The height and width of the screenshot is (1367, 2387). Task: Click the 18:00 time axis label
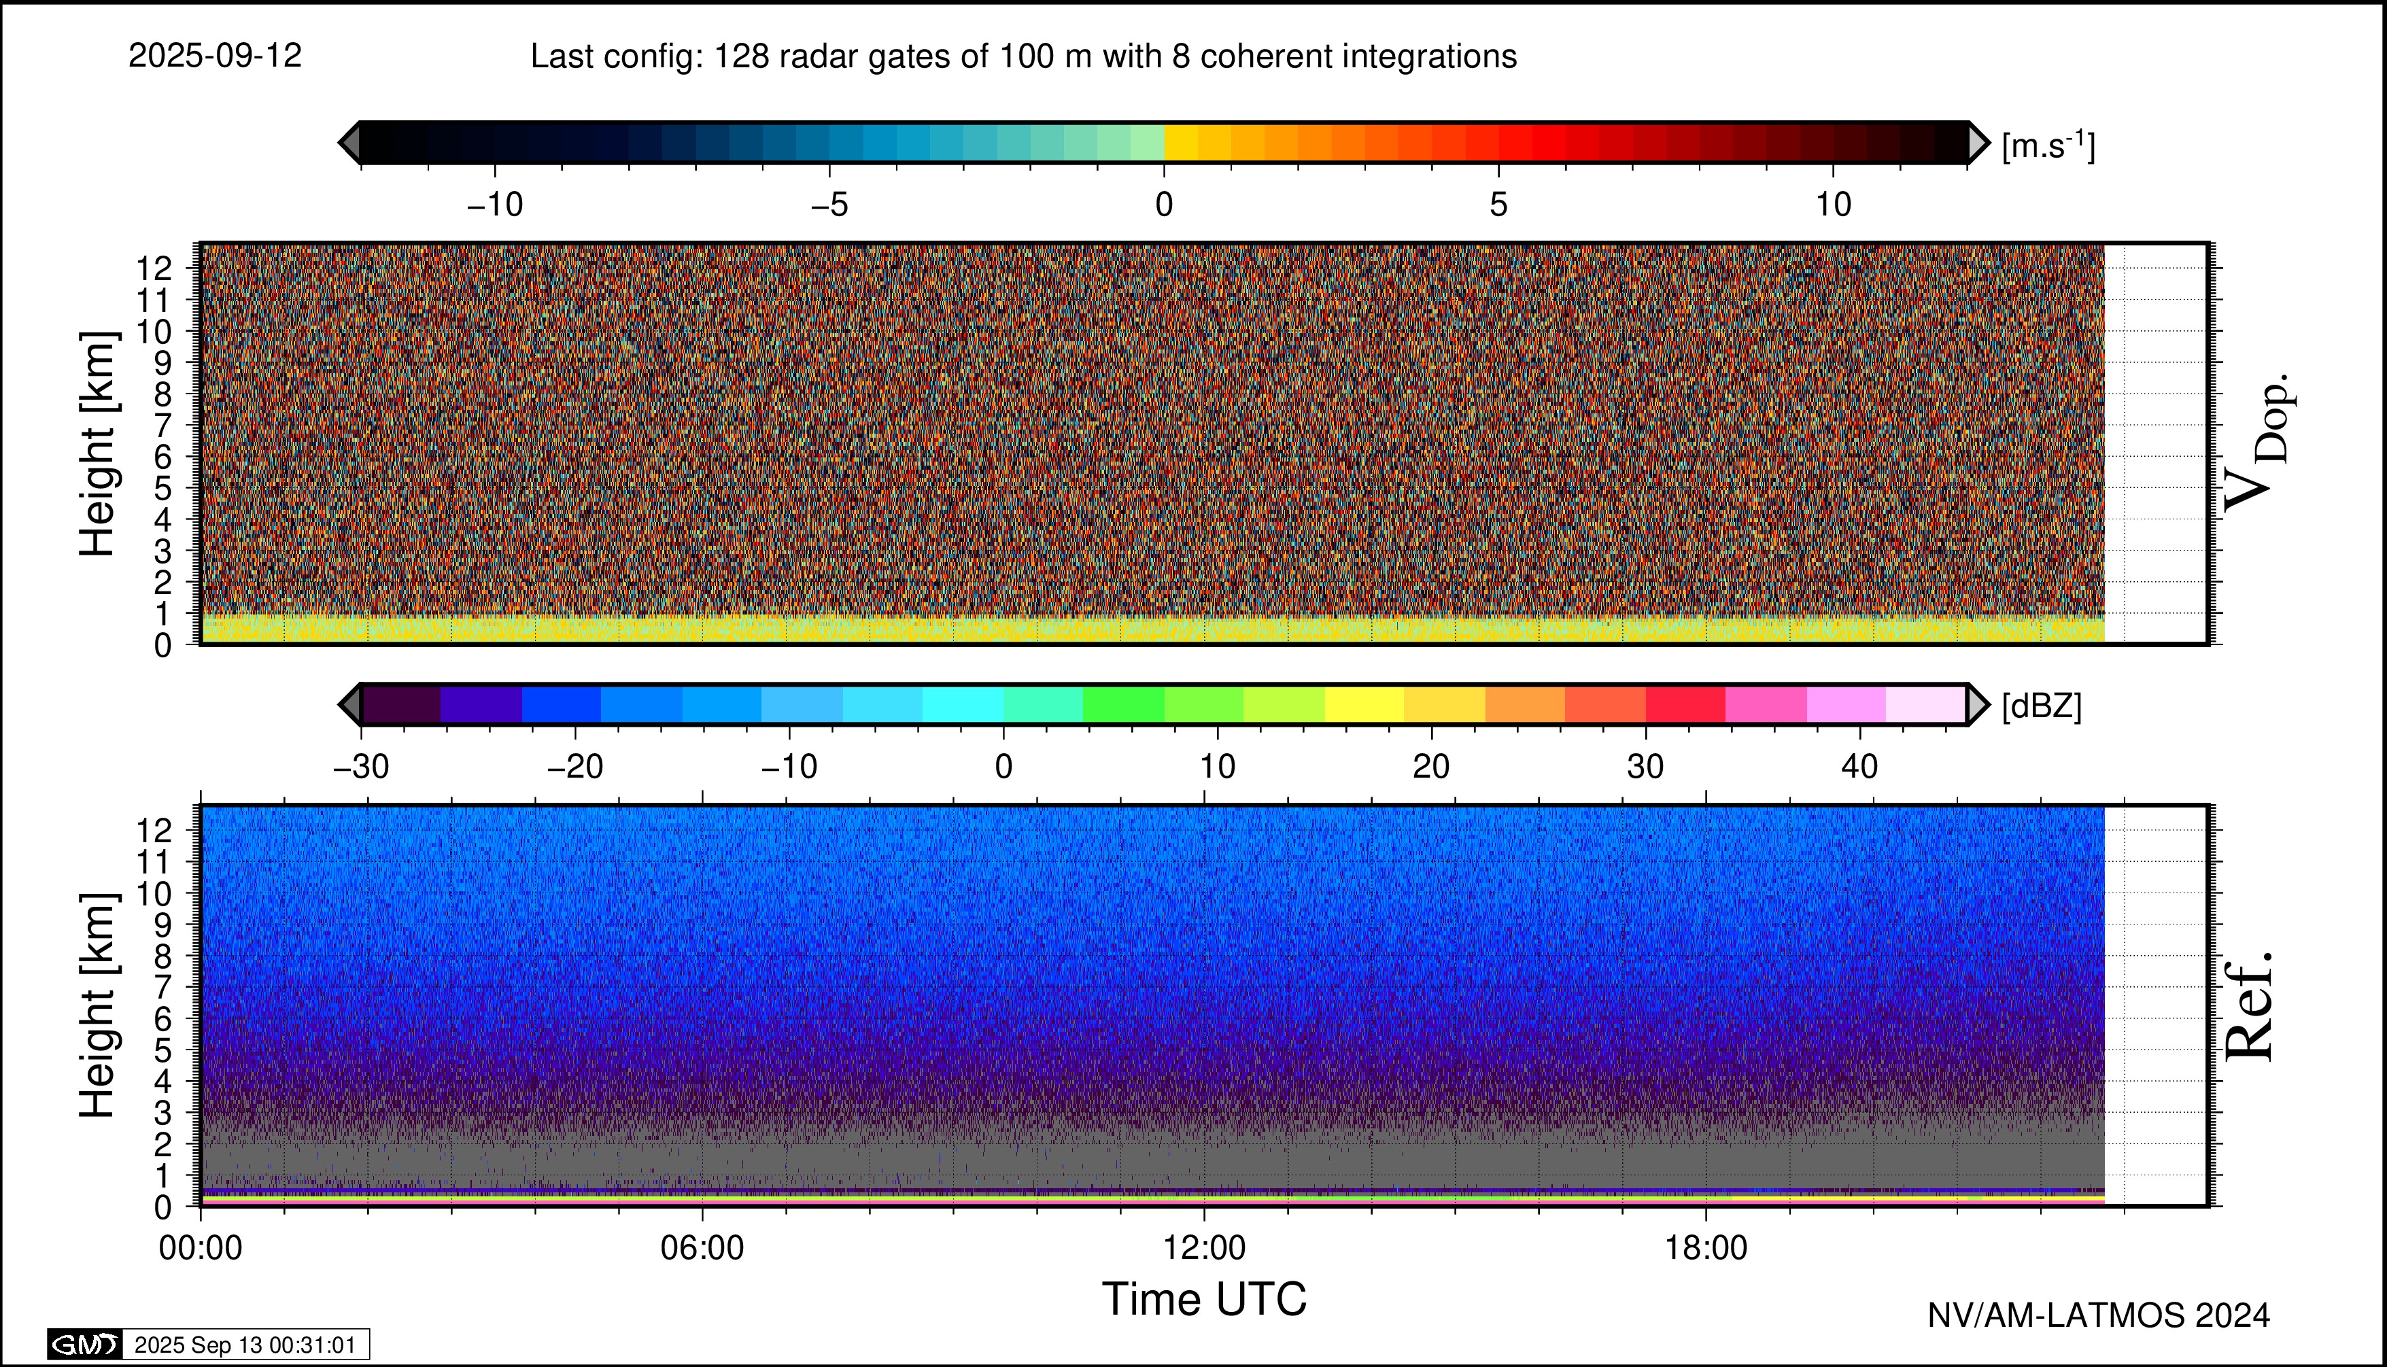point(1705,1248)
